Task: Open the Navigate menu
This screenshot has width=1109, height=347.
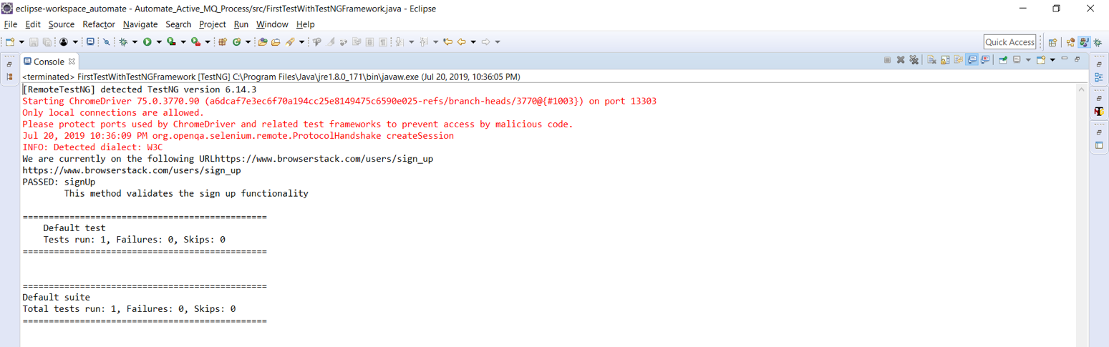Action: click(140, 24)
